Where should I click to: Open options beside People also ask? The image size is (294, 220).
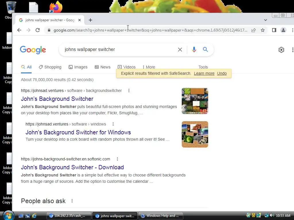point(72,201)
